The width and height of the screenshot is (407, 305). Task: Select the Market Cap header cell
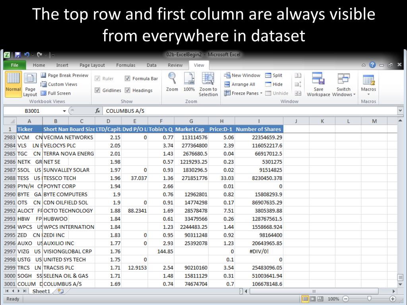coord(191,129)
